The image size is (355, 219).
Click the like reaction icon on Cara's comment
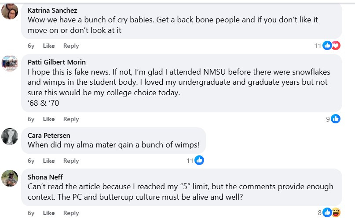(x=199, y=161)
